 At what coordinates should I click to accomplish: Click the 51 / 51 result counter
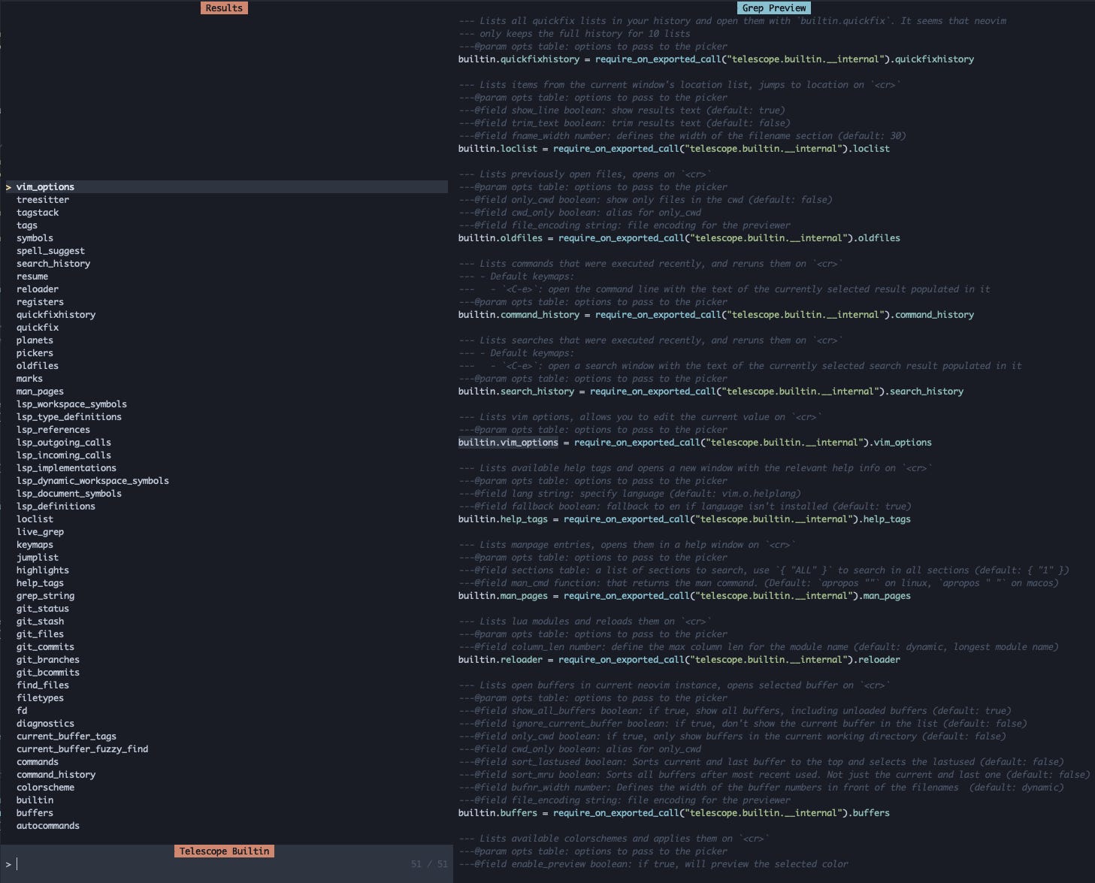(x=429, y=864)
